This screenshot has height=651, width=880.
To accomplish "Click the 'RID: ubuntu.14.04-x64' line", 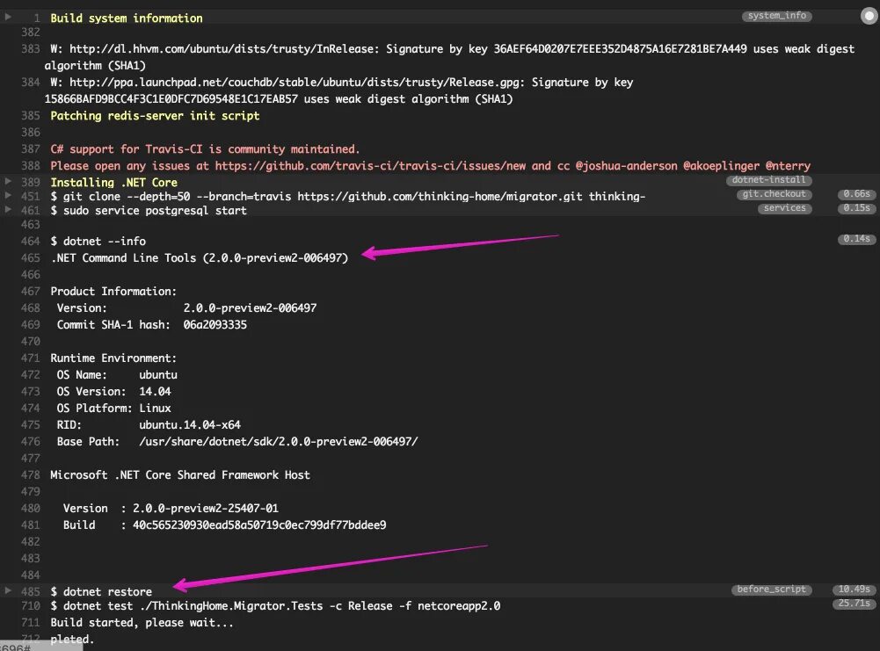I will (x=149, y=425).
